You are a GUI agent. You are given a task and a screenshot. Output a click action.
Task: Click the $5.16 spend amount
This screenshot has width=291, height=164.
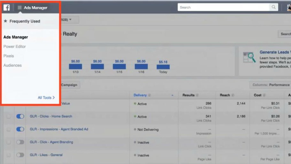pyautogui.click(x=163, y=62)
